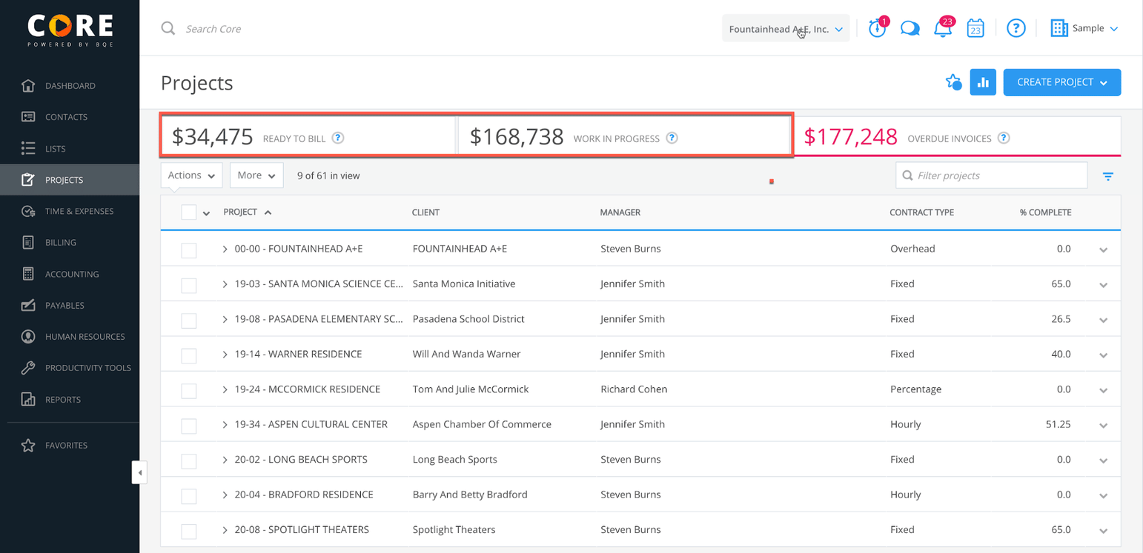The width and height of the screenshot is (1143, 553).
Task: Sort by the CONTRACT TYPE column header
Action: pos(921,212)
